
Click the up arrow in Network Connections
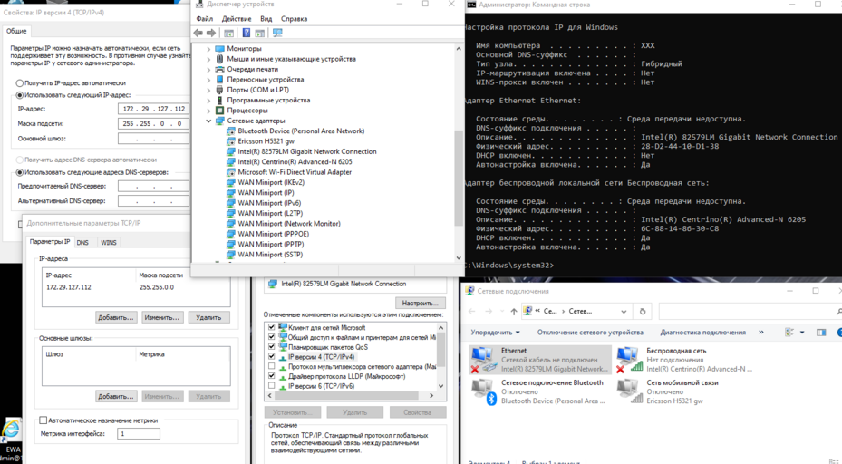tap(514, 311)
